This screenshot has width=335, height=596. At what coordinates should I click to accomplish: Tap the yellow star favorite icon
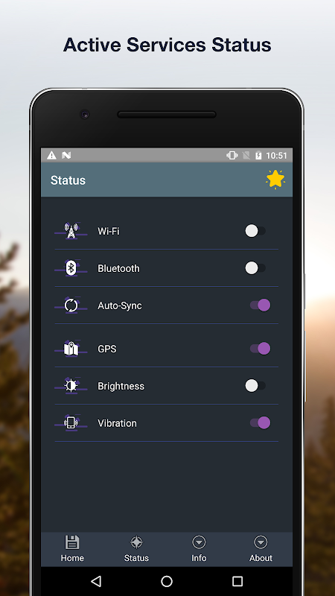[x=275, y=179]
